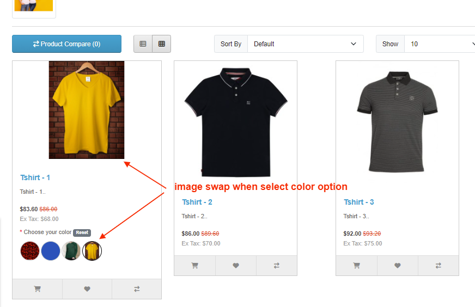Click the Product Compare (0) button
This screenshot has width=475, height=307.
click(x=66, y=44)
